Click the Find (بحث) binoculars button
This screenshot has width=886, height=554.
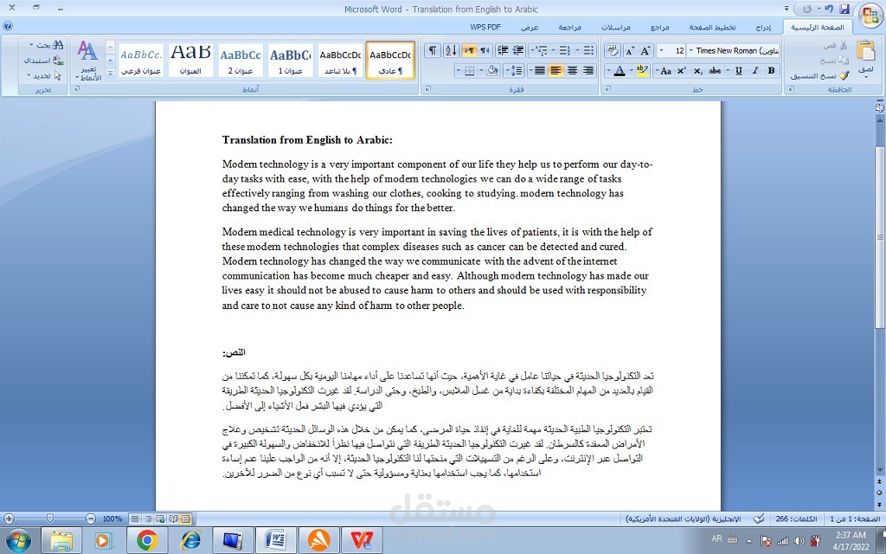[48, 45]
